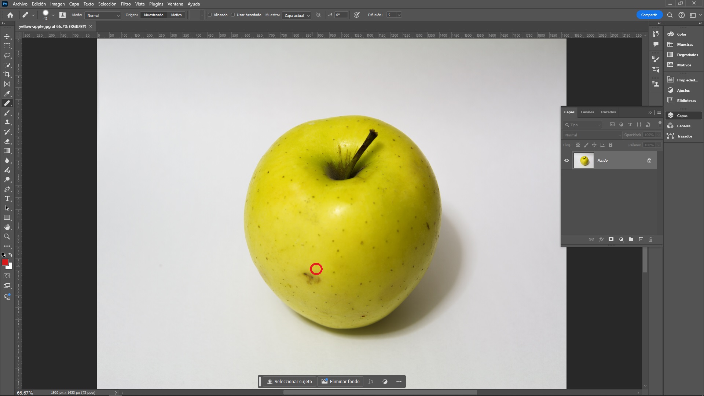This screenshot has height=396, width=704.
Task: Select the Clone Stamp tool
Action: pyautogui.click(x=7, y=122)
